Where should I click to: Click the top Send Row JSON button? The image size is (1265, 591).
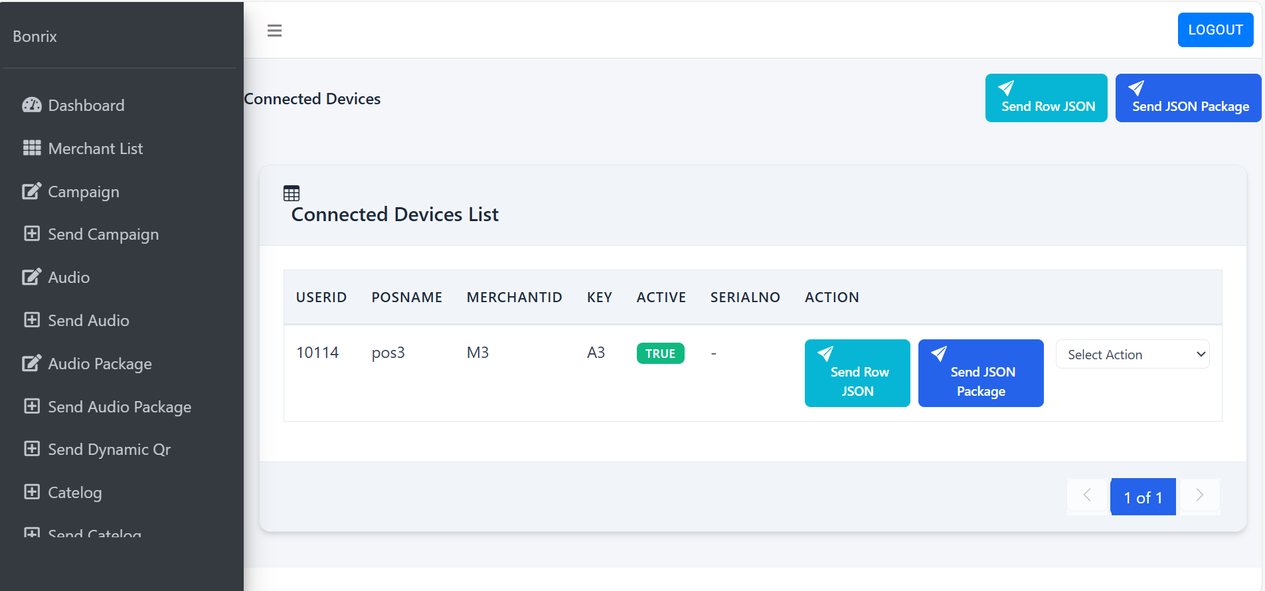[x=1046, y=98]
